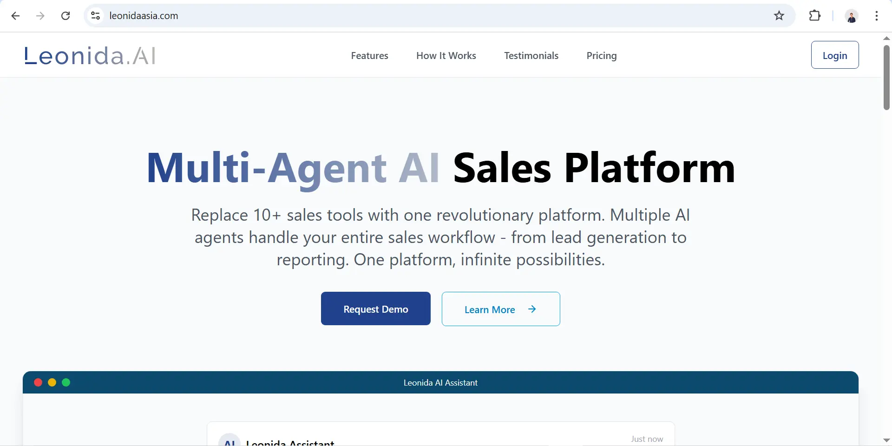Click the Login button
The image size is (892, 446).
(x=835, y=55)
